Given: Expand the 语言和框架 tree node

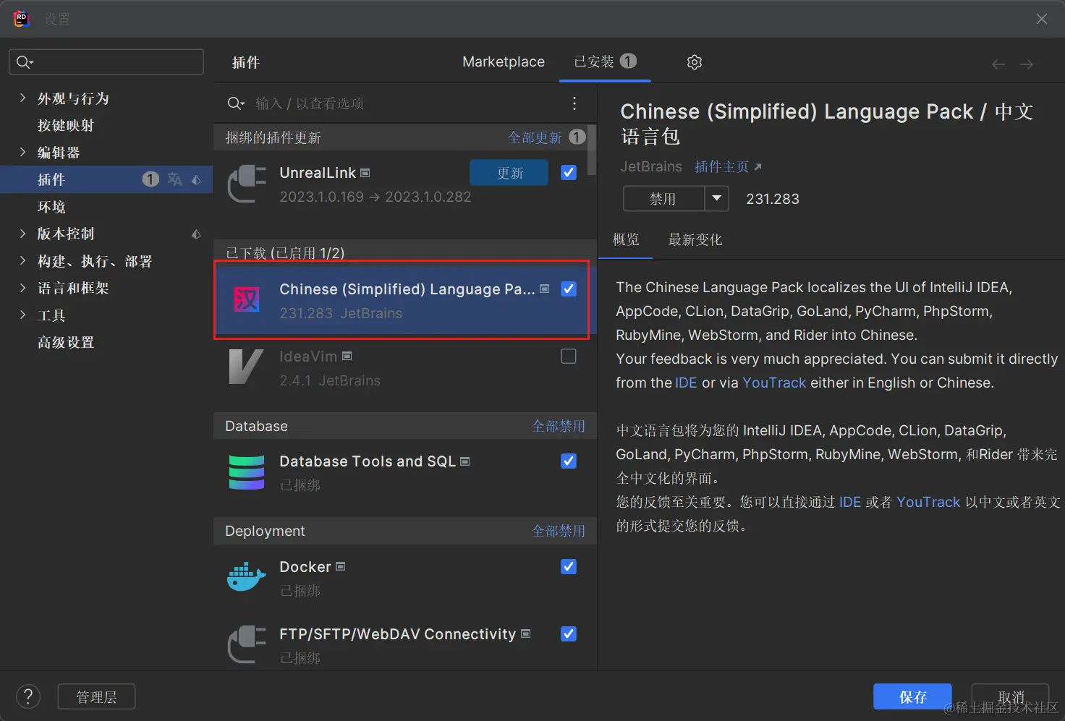Looking at the screenshot, I should (x=22, y=287).
